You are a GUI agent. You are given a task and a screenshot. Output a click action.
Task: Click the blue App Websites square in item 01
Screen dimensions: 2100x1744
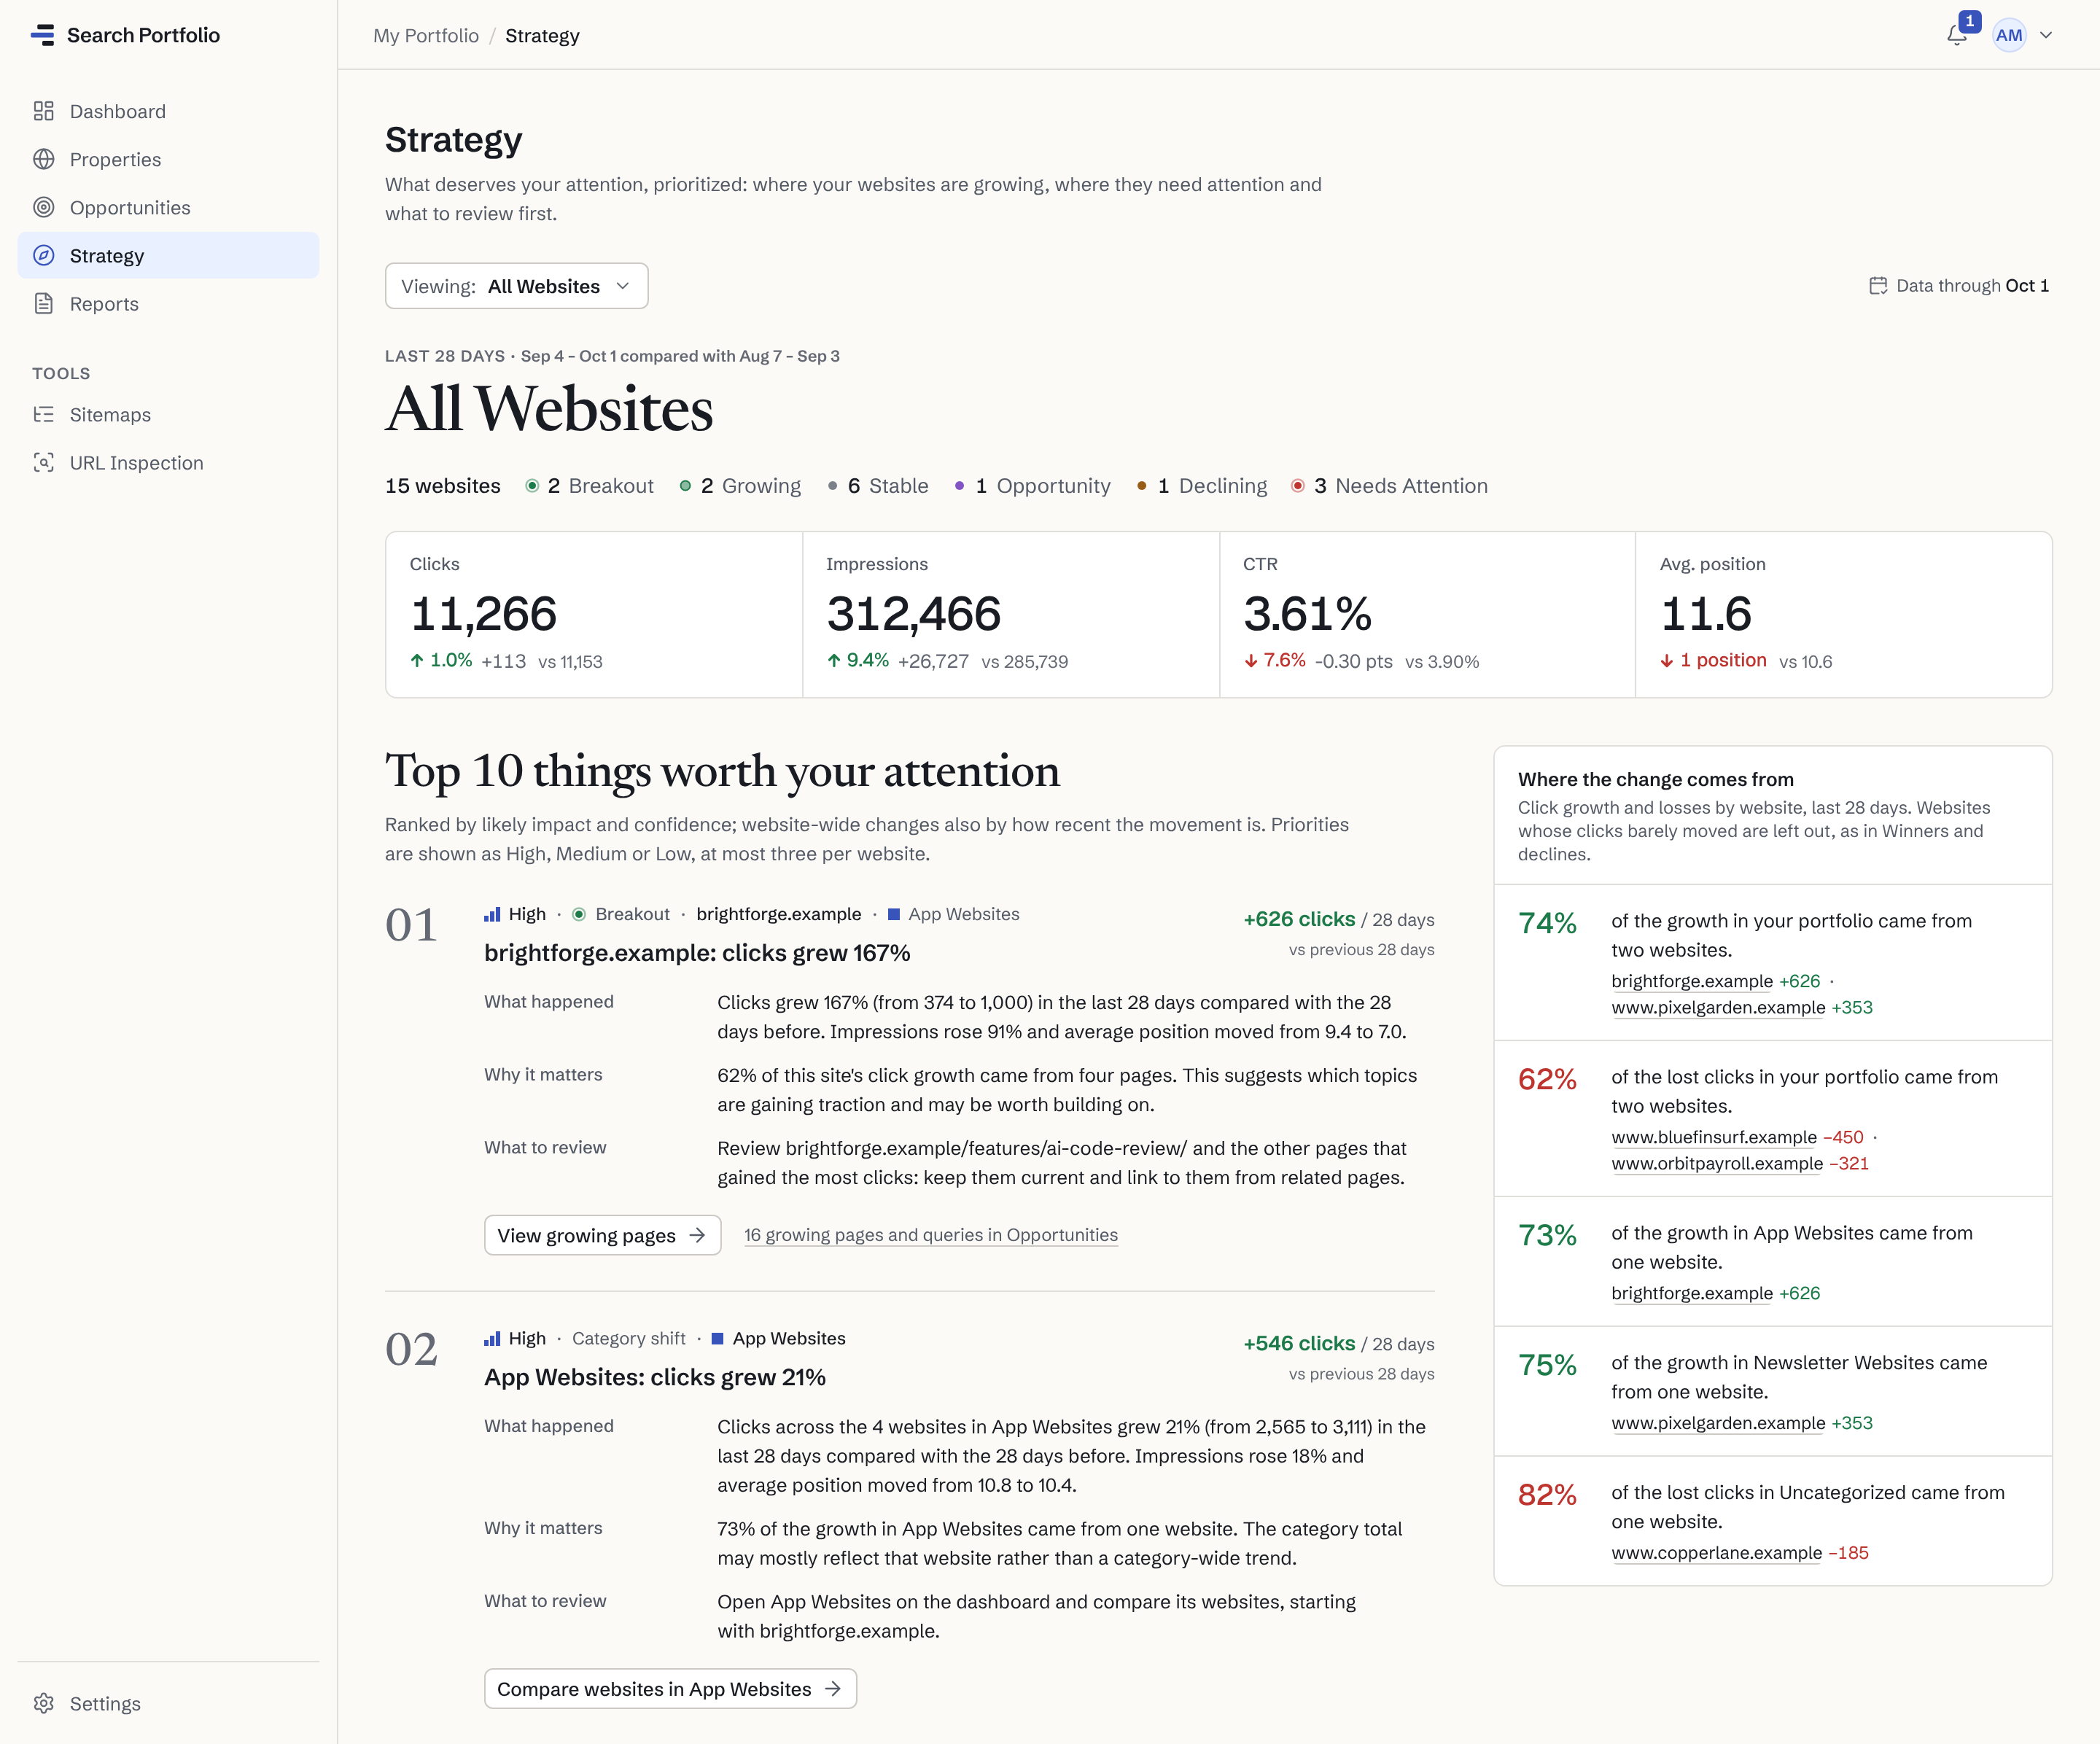tap(894, 914)
